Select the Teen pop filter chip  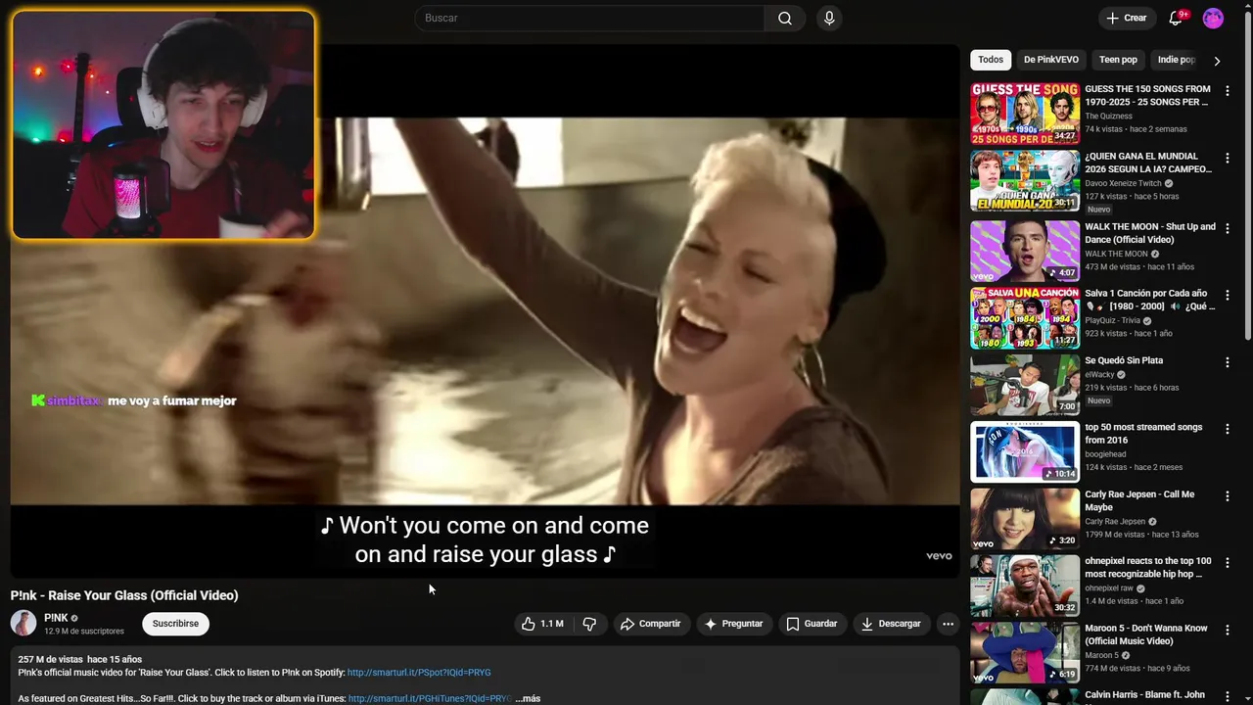pos(1118,60)
